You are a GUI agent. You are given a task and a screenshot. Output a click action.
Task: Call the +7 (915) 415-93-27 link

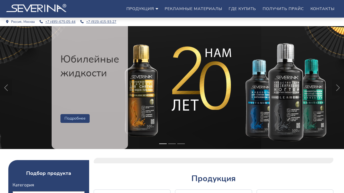point(101,22)
